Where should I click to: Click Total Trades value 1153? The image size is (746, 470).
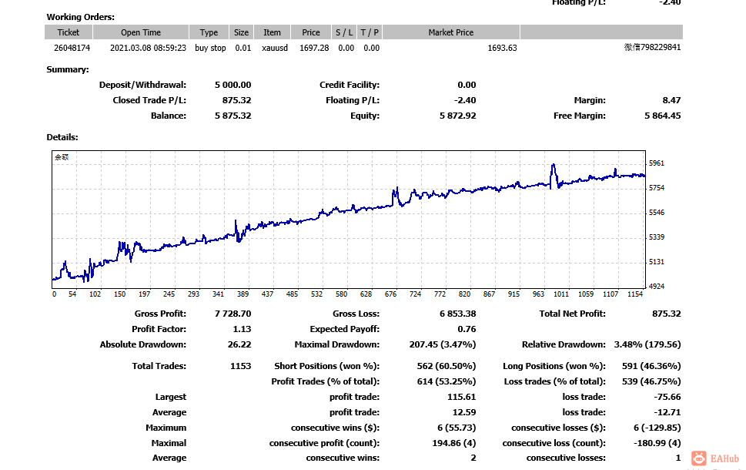point(241,366)
